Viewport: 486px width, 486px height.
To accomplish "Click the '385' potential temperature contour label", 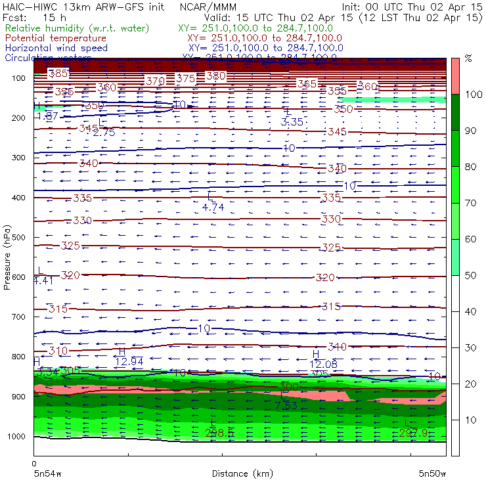I will (x=58, y=74).
